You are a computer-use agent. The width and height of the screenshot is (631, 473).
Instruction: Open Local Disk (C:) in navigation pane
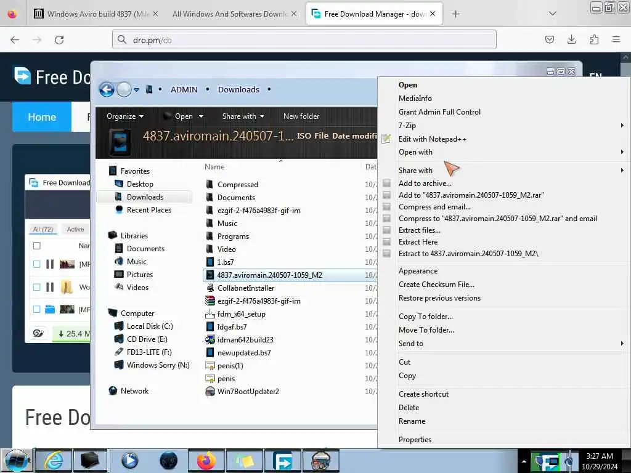click(x=150, y=326)
